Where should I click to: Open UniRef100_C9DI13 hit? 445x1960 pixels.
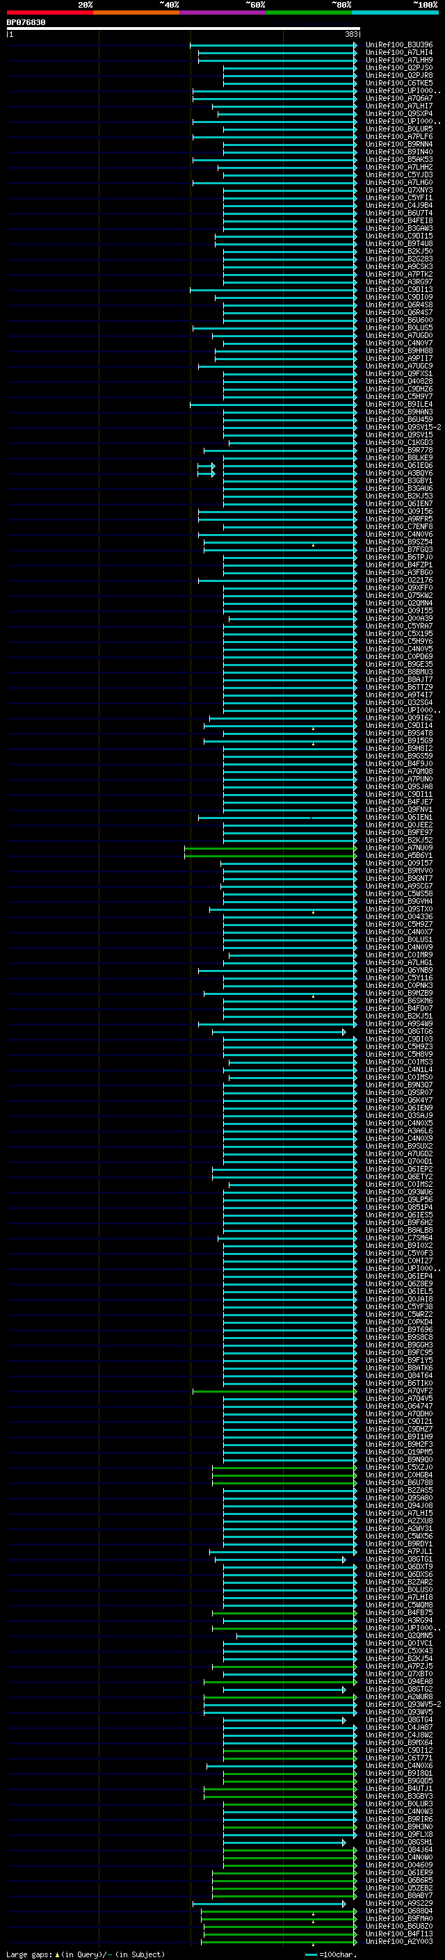(398, 290)
